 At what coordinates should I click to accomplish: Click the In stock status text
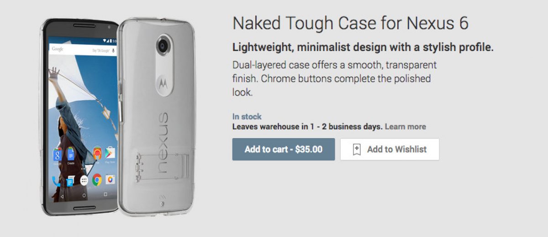click(247, 117)
